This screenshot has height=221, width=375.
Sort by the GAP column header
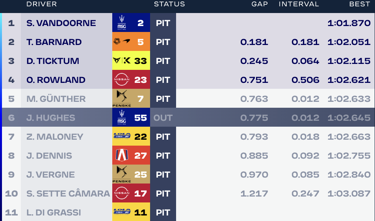click(x=260, y=4)
